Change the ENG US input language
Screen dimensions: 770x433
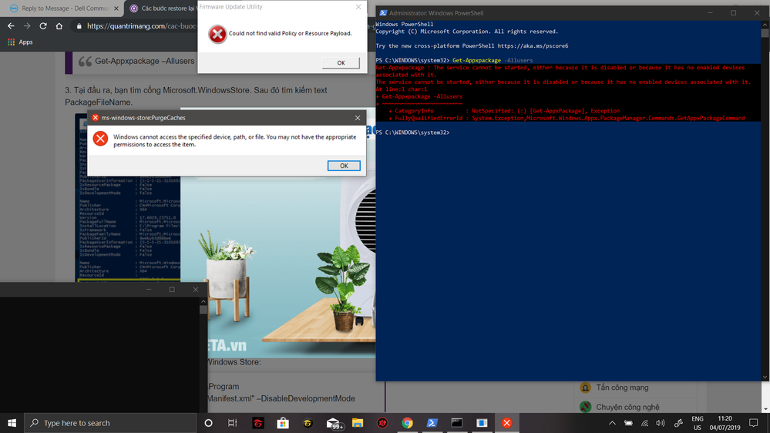click(698, 423)
